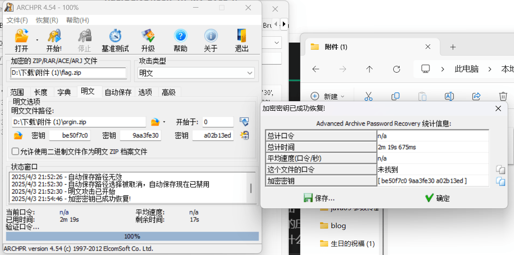Copy the encryption key value icon
This screenshot has width=514, height=255.
point(500,181)
